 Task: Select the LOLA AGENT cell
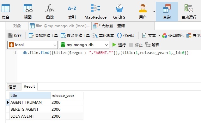point(30,116)
